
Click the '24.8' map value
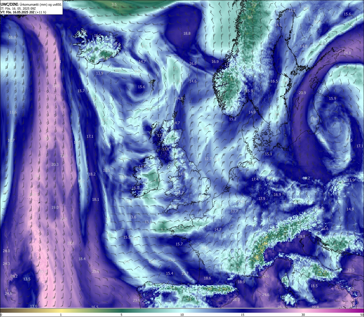[347, 53]
